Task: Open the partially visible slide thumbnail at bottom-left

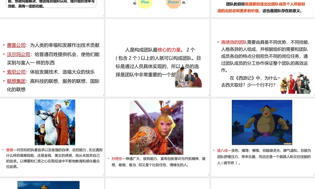Action: tap(52, 184)
